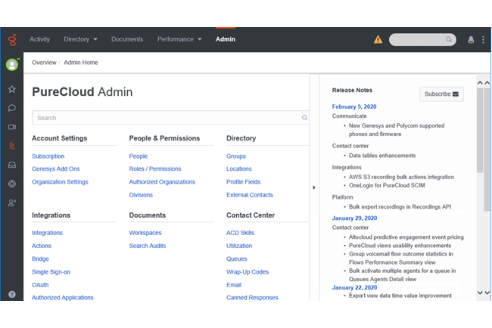Click the Overview breadcrumb
492x328 pixels.
(x=44, y=62)
